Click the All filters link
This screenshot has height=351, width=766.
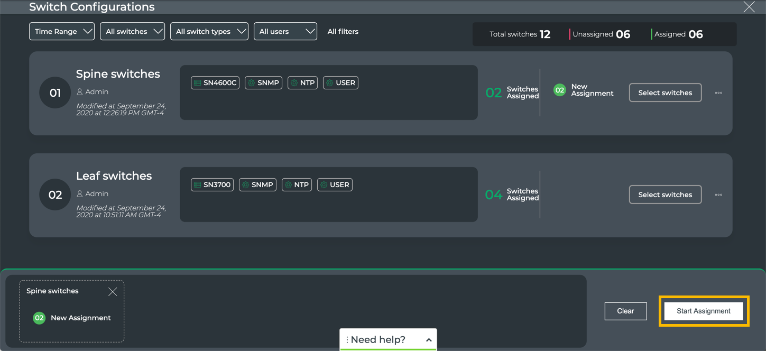pyautogui.click(x=343, y=32)
